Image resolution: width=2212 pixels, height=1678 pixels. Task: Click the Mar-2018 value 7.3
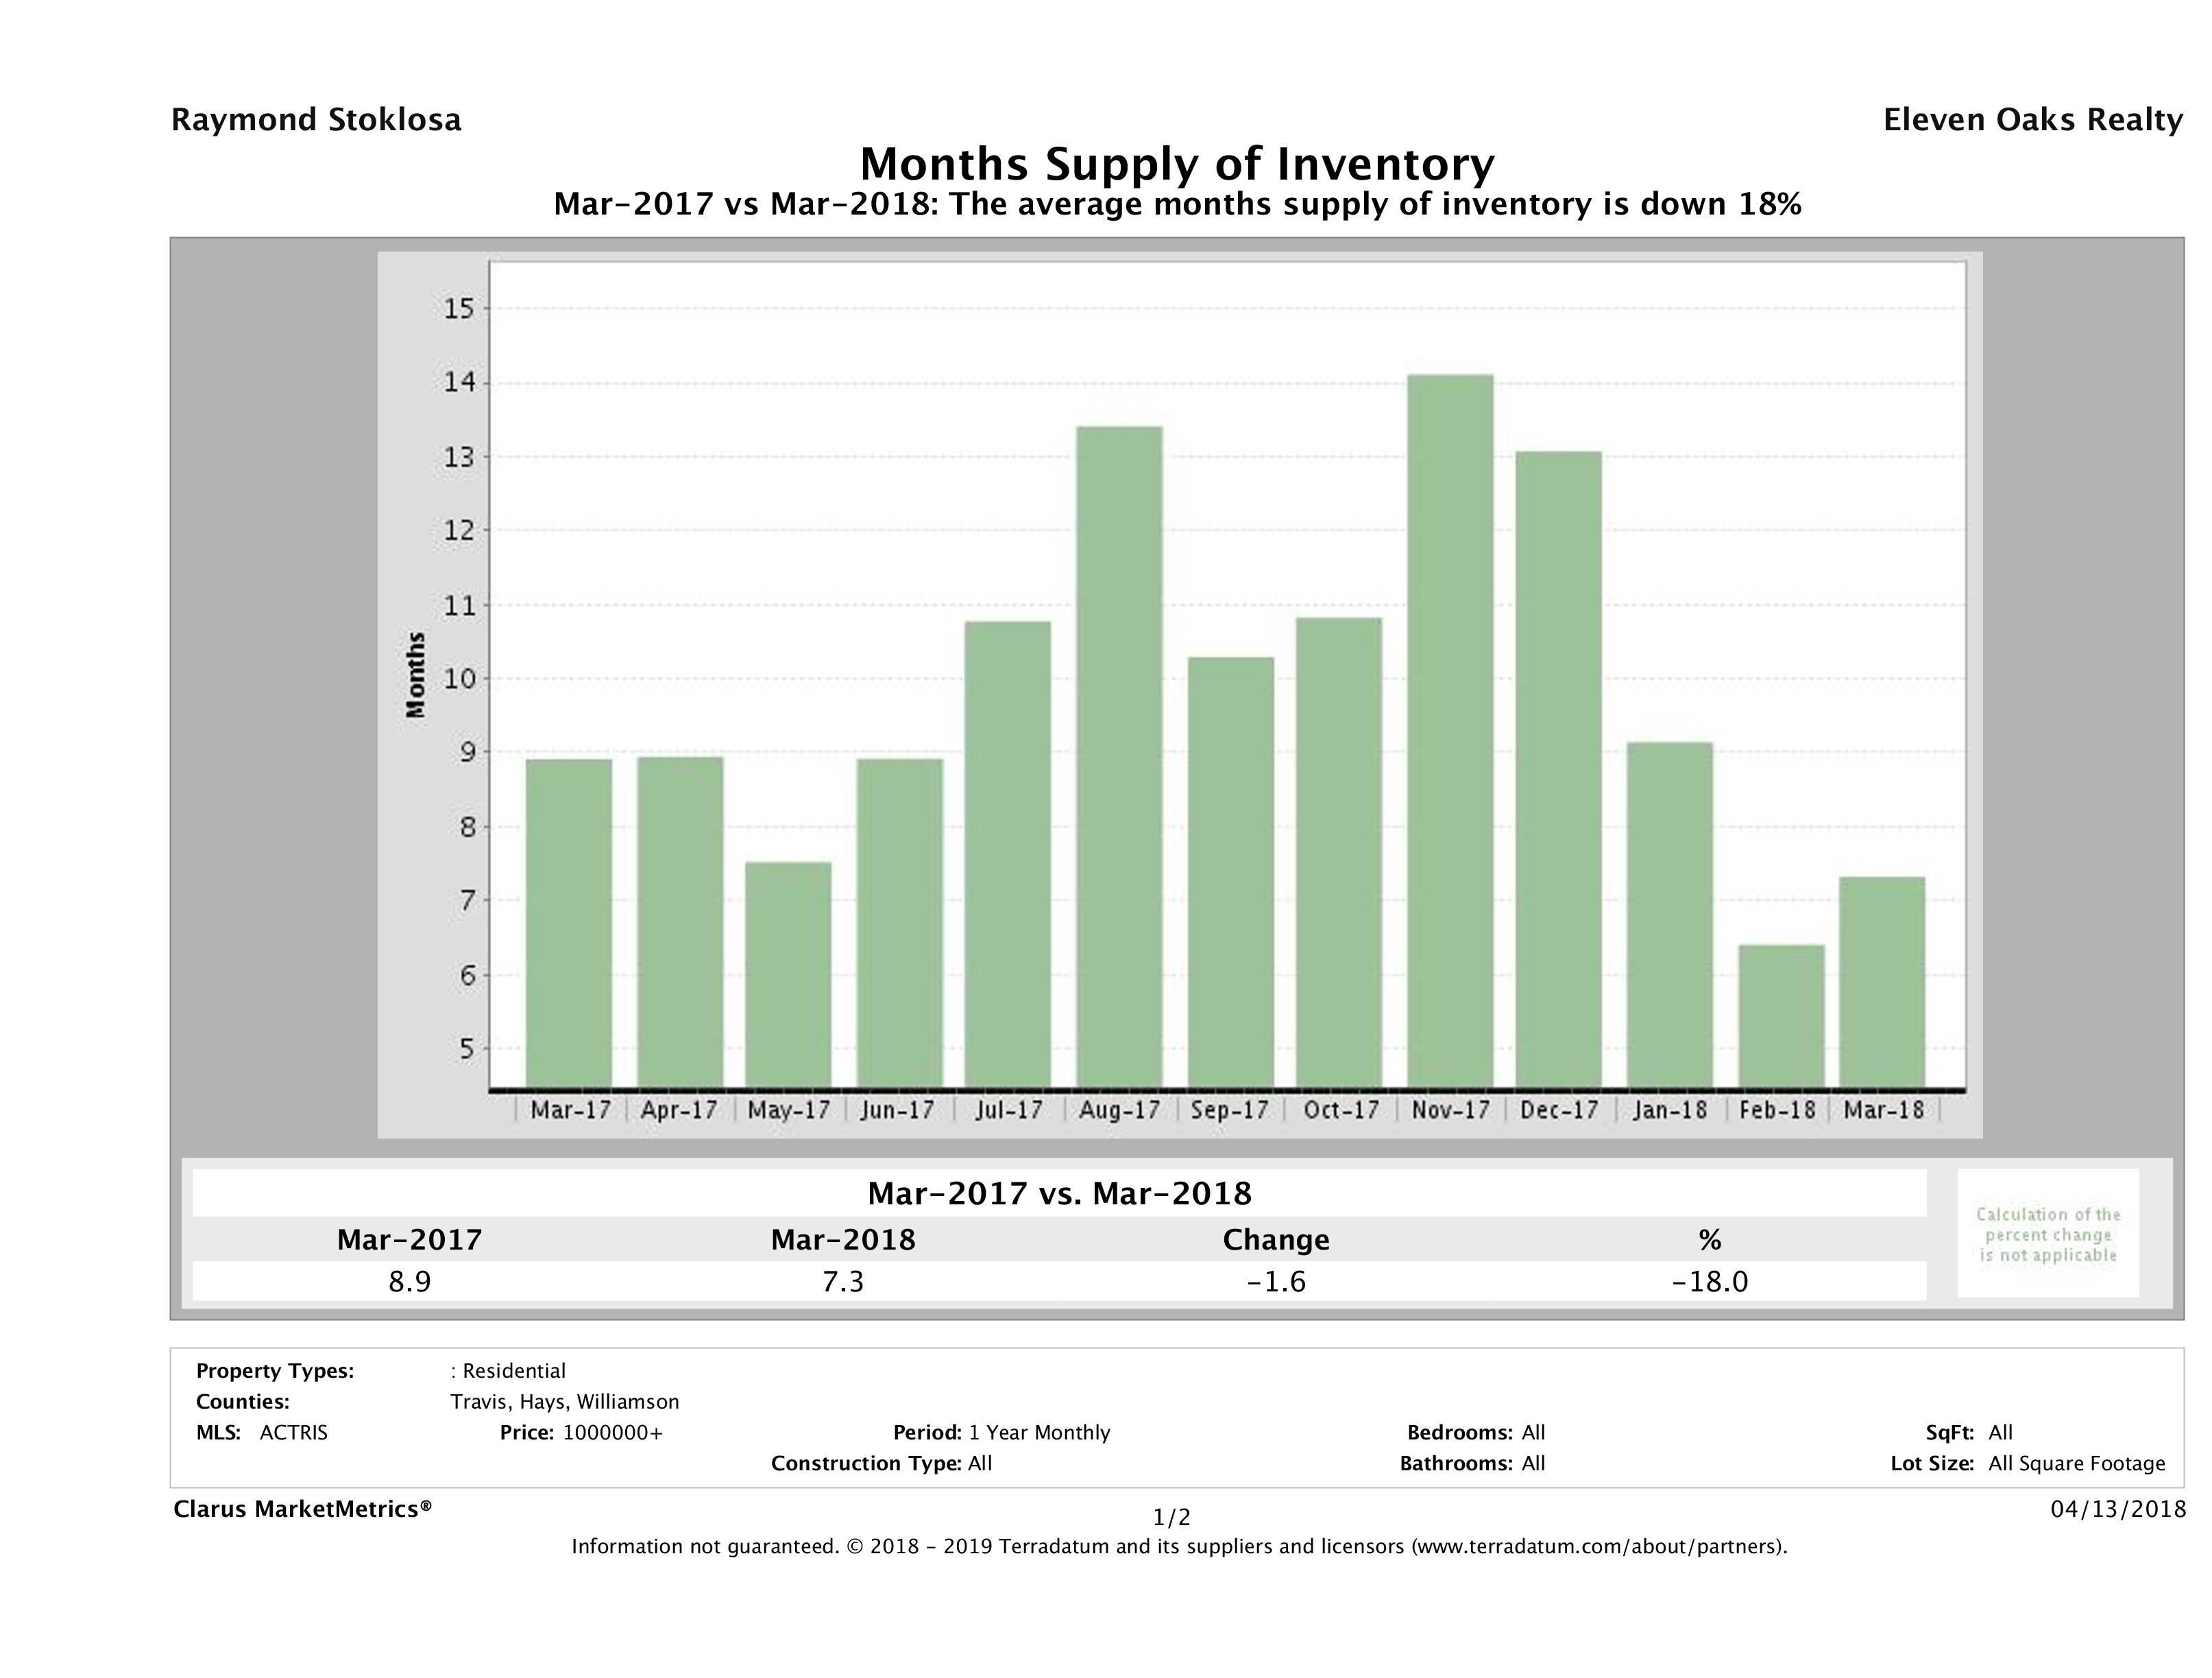click(x=842, y=1282)
